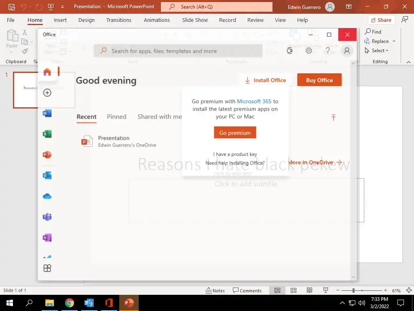Open OneDrive from the Office sidebar
This screenshot has width=414, height=311.
[x=47, y=196]
